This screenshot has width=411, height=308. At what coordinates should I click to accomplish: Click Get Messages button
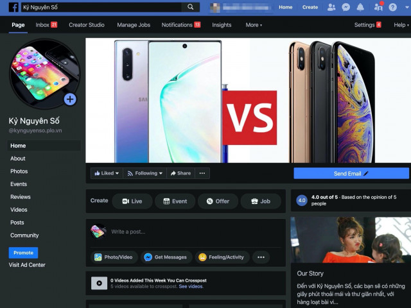pyautogui.click(x=166, y=257)
